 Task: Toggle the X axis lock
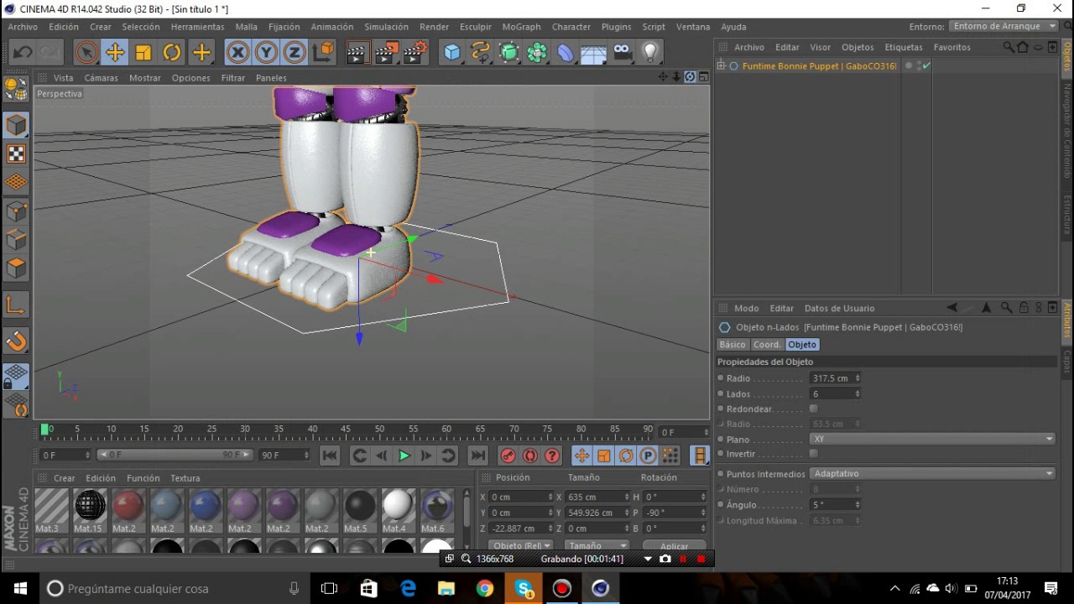coord(238,53)
